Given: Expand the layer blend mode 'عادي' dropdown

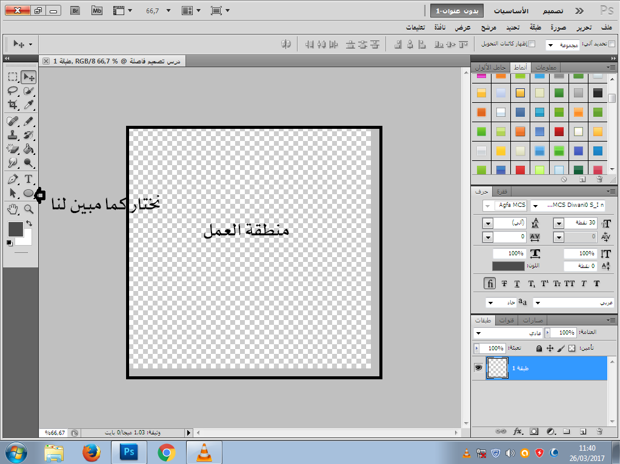Looking at the screenshot, I should coord(478,333).
